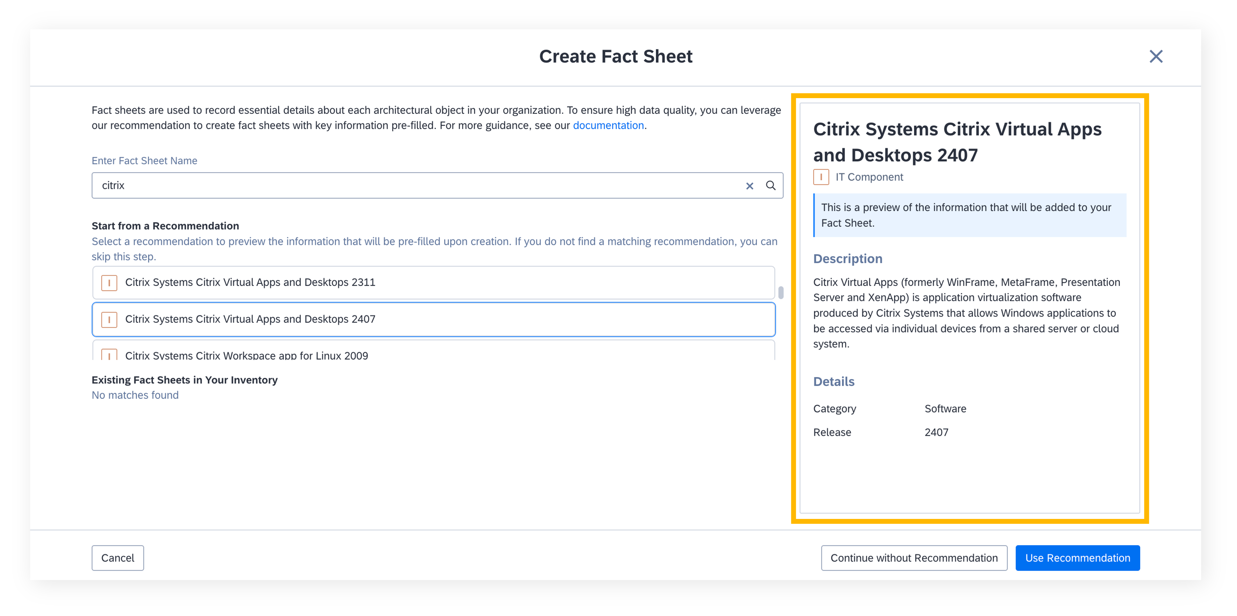Click Use Recommendation button
The width and height of the screenshot is (1237, 616).
1078,558
